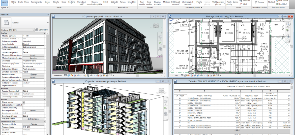Image resolution: width=295 pixels, height=135 pixels.
Task: Select the Střecha (roof) tool
Action: click(x=56, y=2)
